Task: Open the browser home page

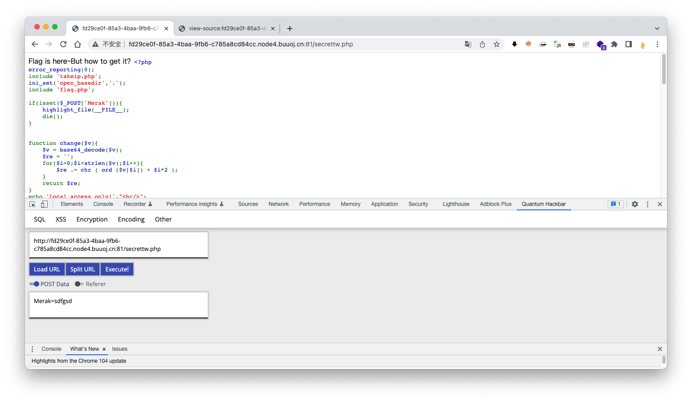Action: [78, 44]
